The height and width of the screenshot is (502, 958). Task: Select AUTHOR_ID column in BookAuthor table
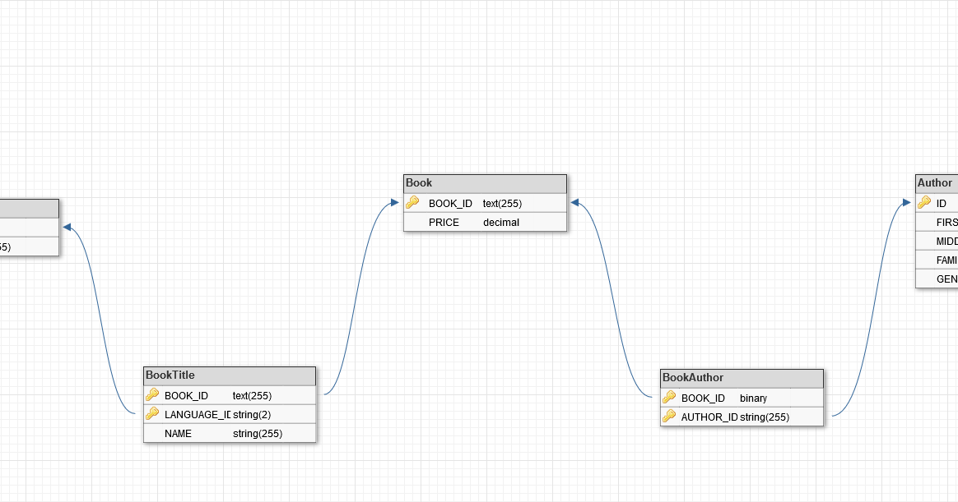[x=709, y=417]
